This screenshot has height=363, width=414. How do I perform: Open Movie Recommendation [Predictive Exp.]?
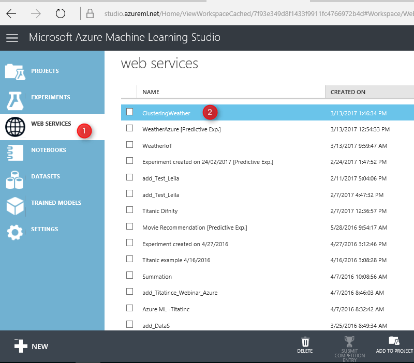[x=195, y=228]
